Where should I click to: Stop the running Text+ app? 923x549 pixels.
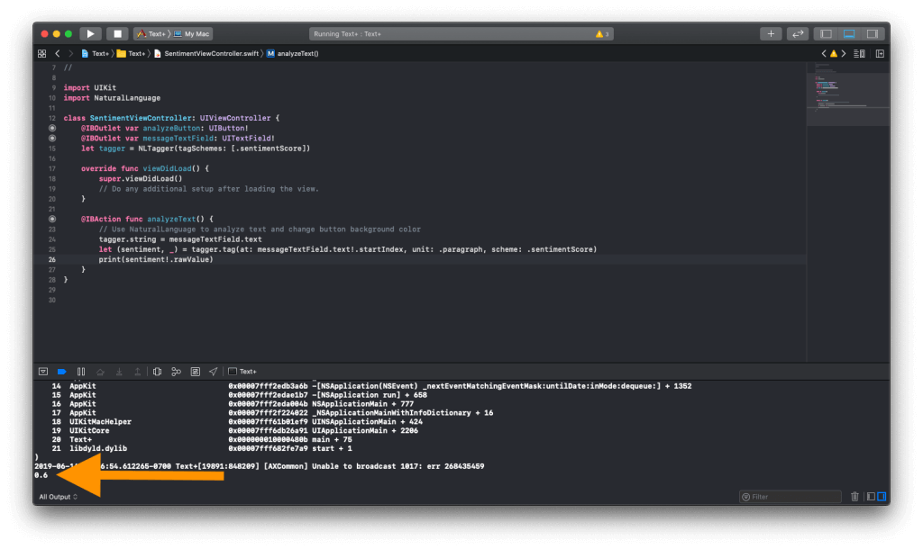[x=117, y=33]
